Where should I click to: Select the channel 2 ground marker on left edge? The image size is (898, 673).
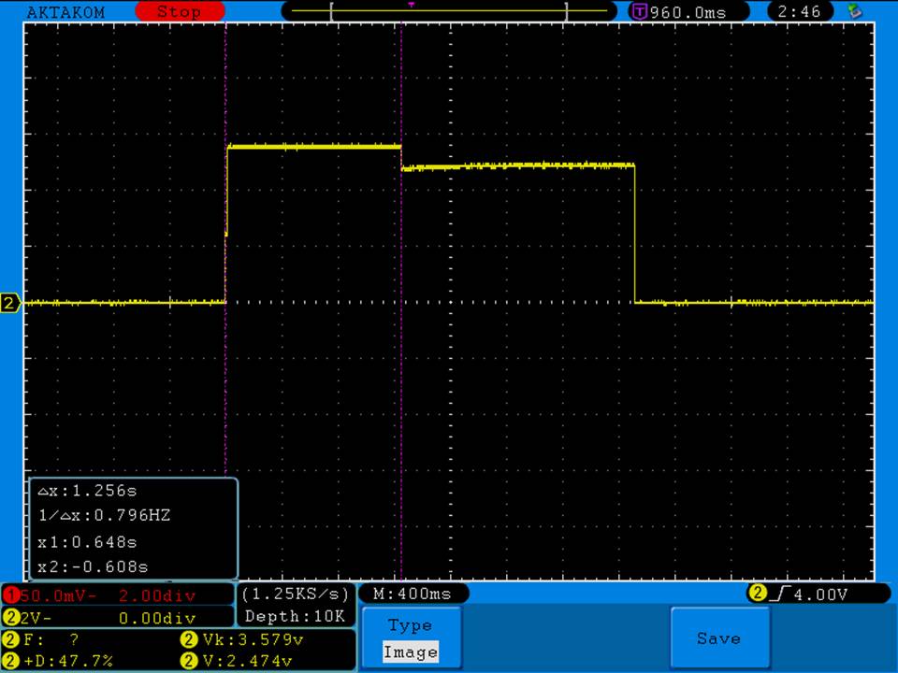pyautogui.click(x=10, y=303)
